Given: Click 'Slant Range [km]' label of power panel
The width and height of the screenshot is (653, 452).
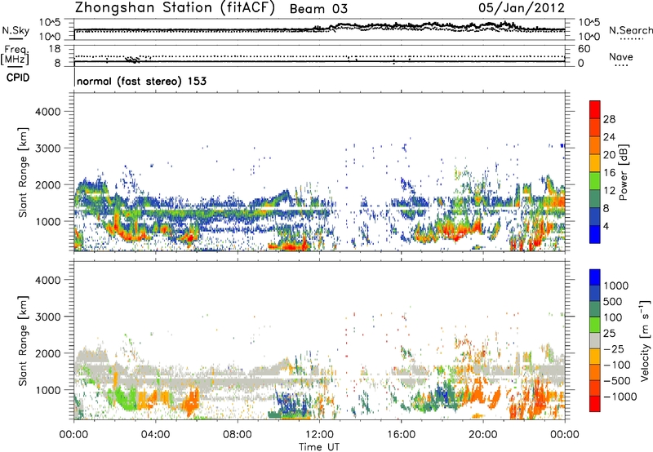Looking at the screenshot, I should pyautogui.click(x=23, y=172).
